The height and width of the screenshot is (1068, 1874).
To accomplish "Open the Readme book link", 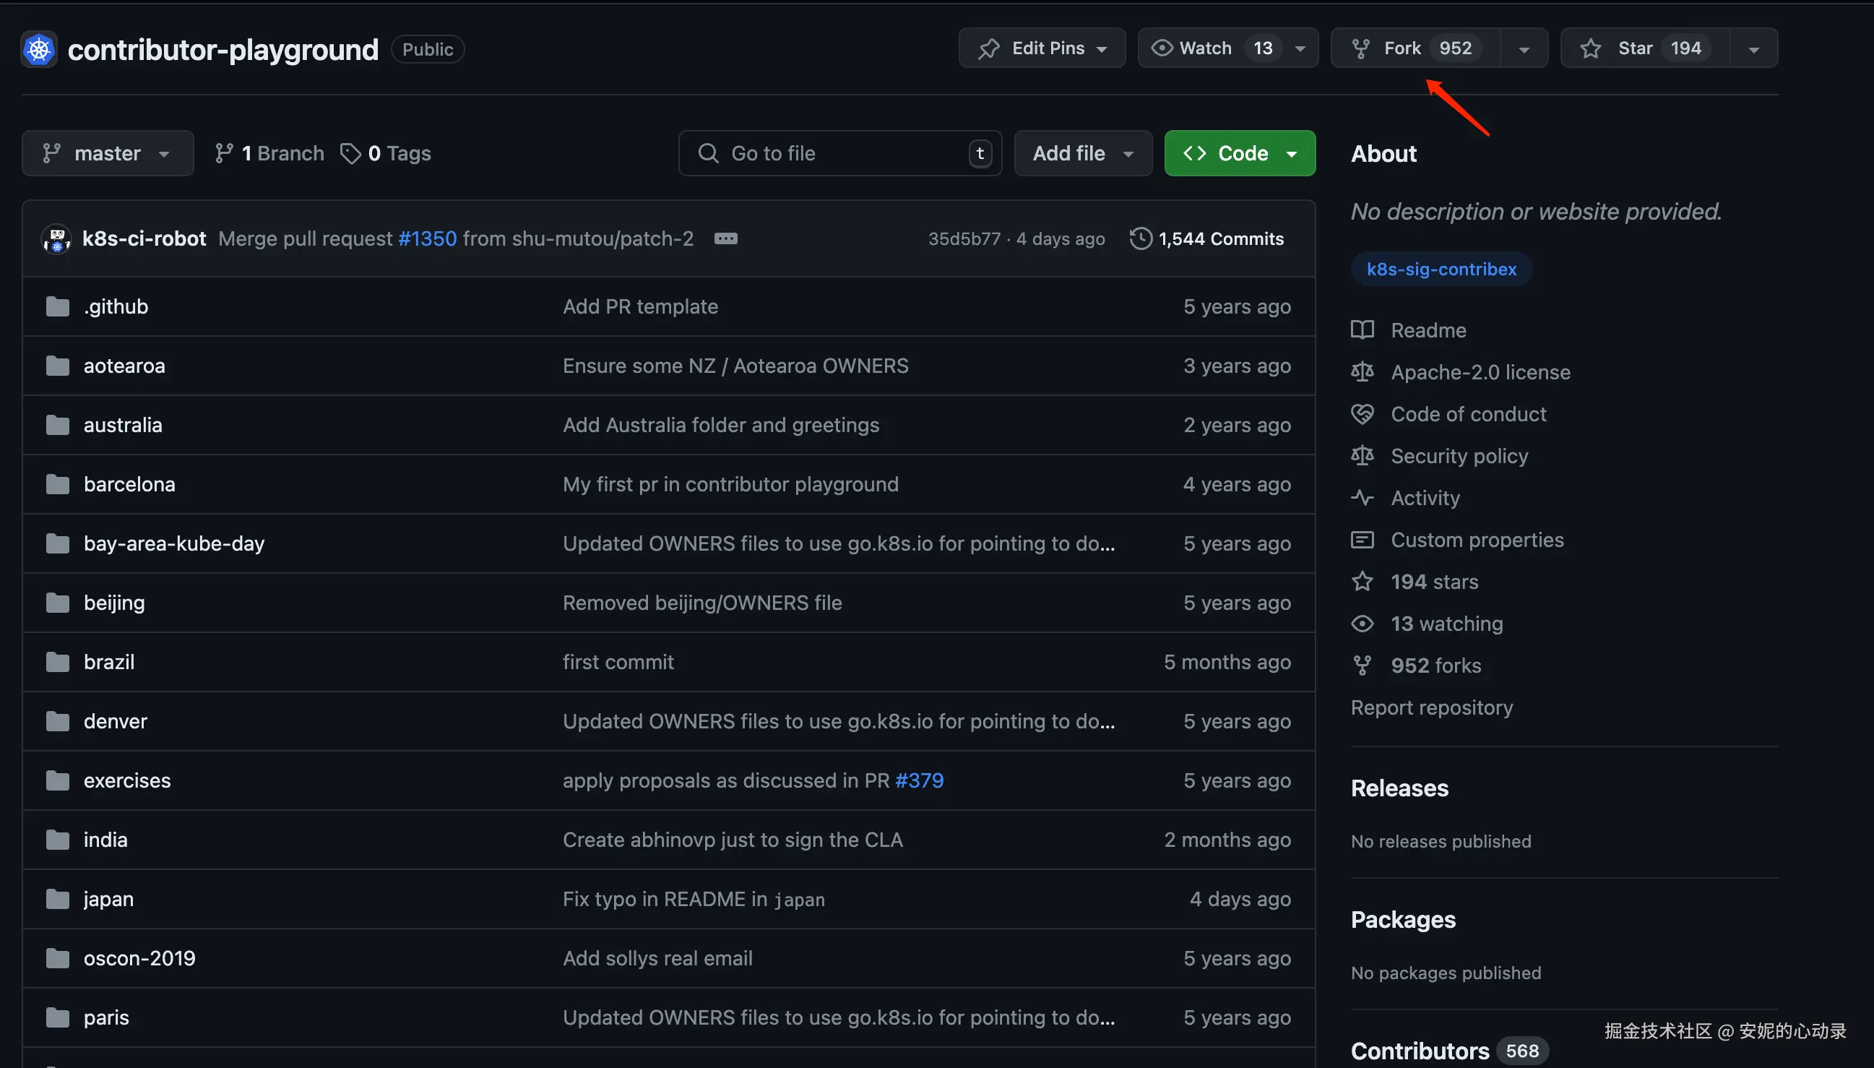I will pyautogui.click(x=1428, y=330).
